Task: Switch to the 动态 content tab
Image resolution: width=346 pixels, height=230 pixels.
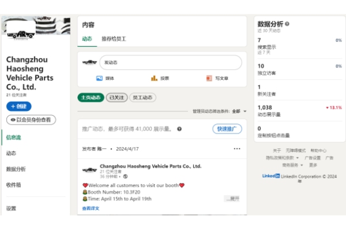Action: coord(87,39)
